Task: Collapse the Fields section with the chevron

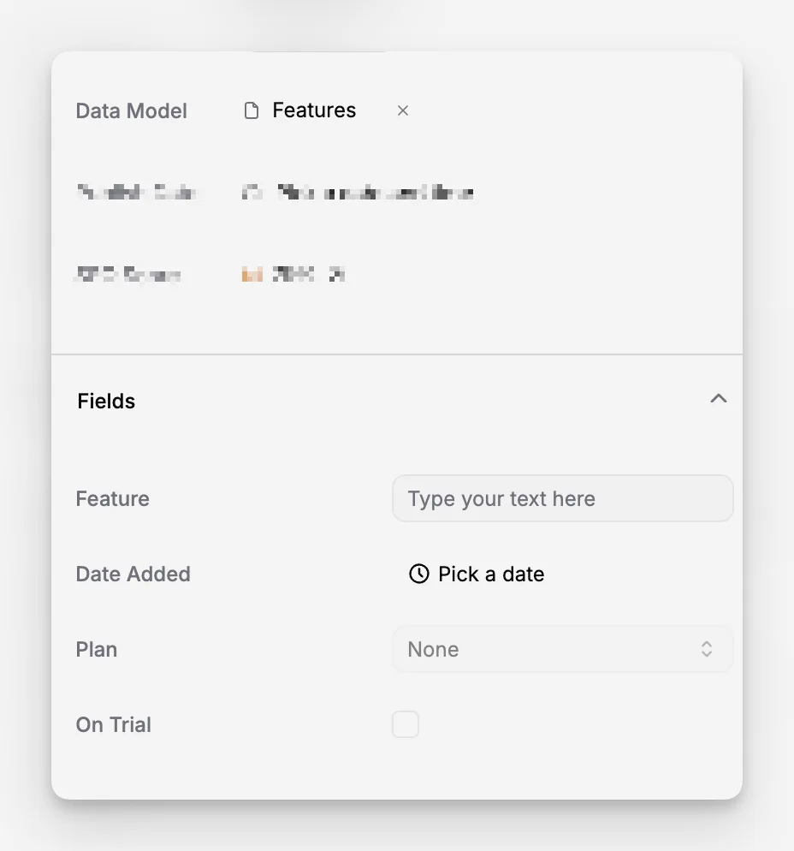Action: (x=718, y=399)
